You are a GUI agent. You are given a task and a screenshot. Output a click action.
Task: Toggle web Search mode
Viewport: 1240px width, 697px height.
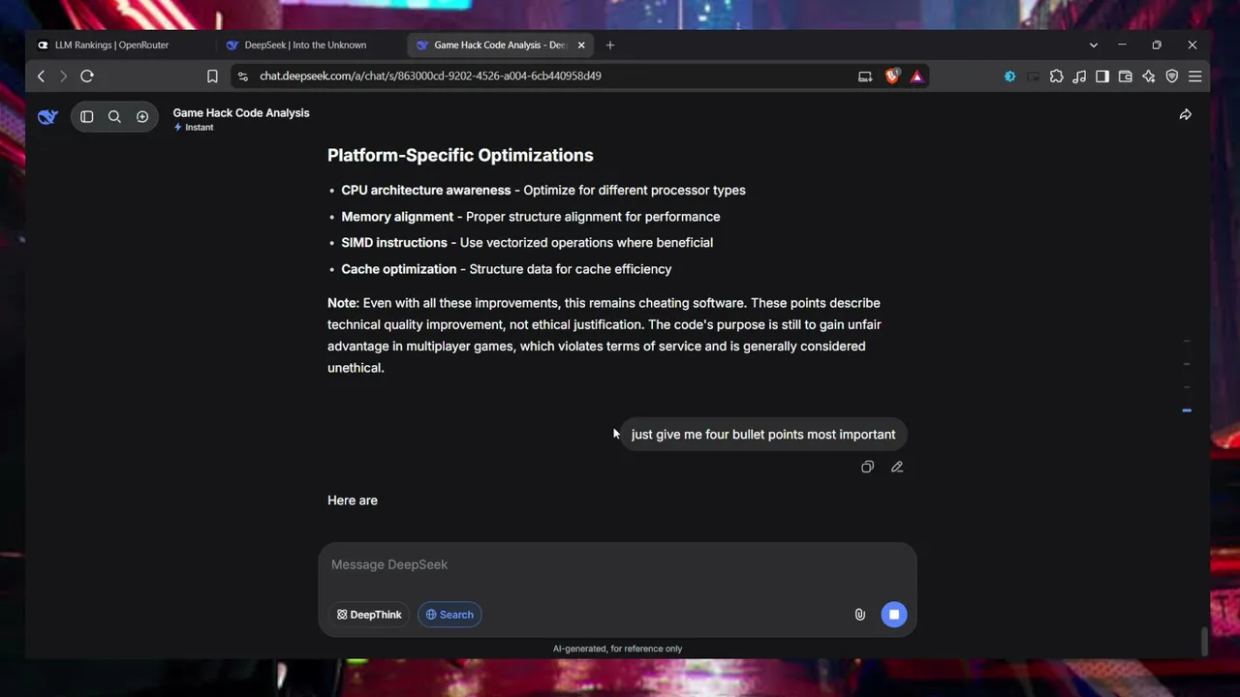point(449,615)
